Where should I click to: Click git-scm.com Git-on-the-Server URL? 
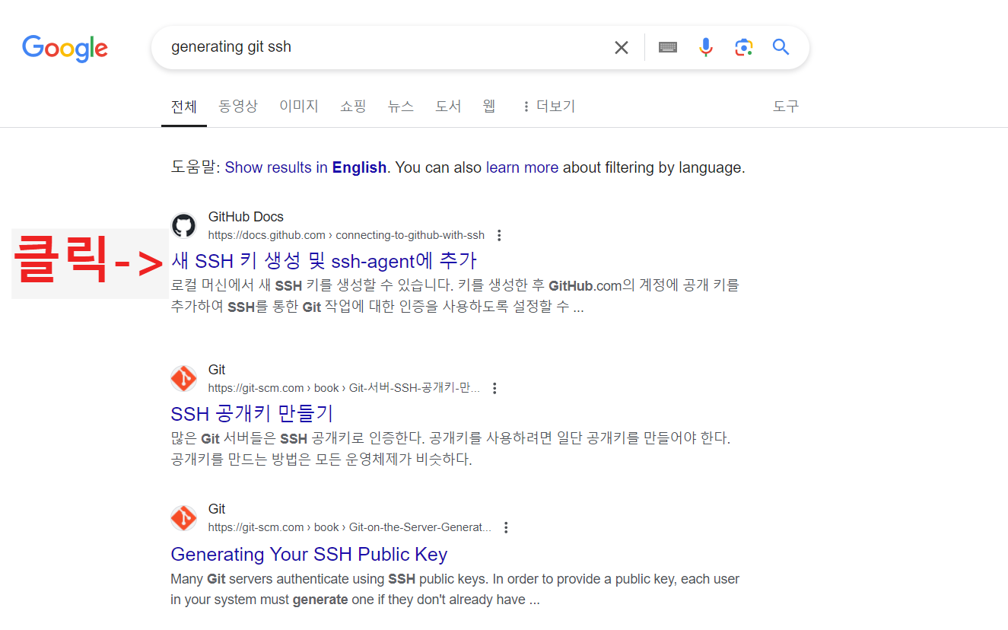coord(350,527)
